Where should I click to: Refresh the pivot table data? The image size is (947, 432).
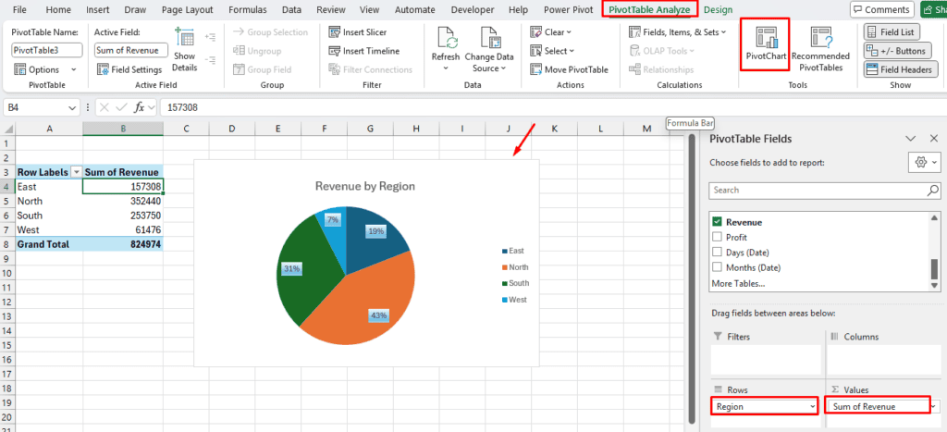pos(445,48)
